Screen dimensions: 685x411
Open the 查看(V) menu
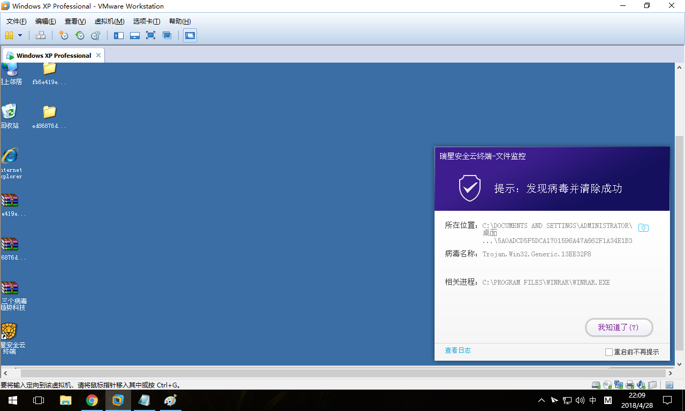75,21
